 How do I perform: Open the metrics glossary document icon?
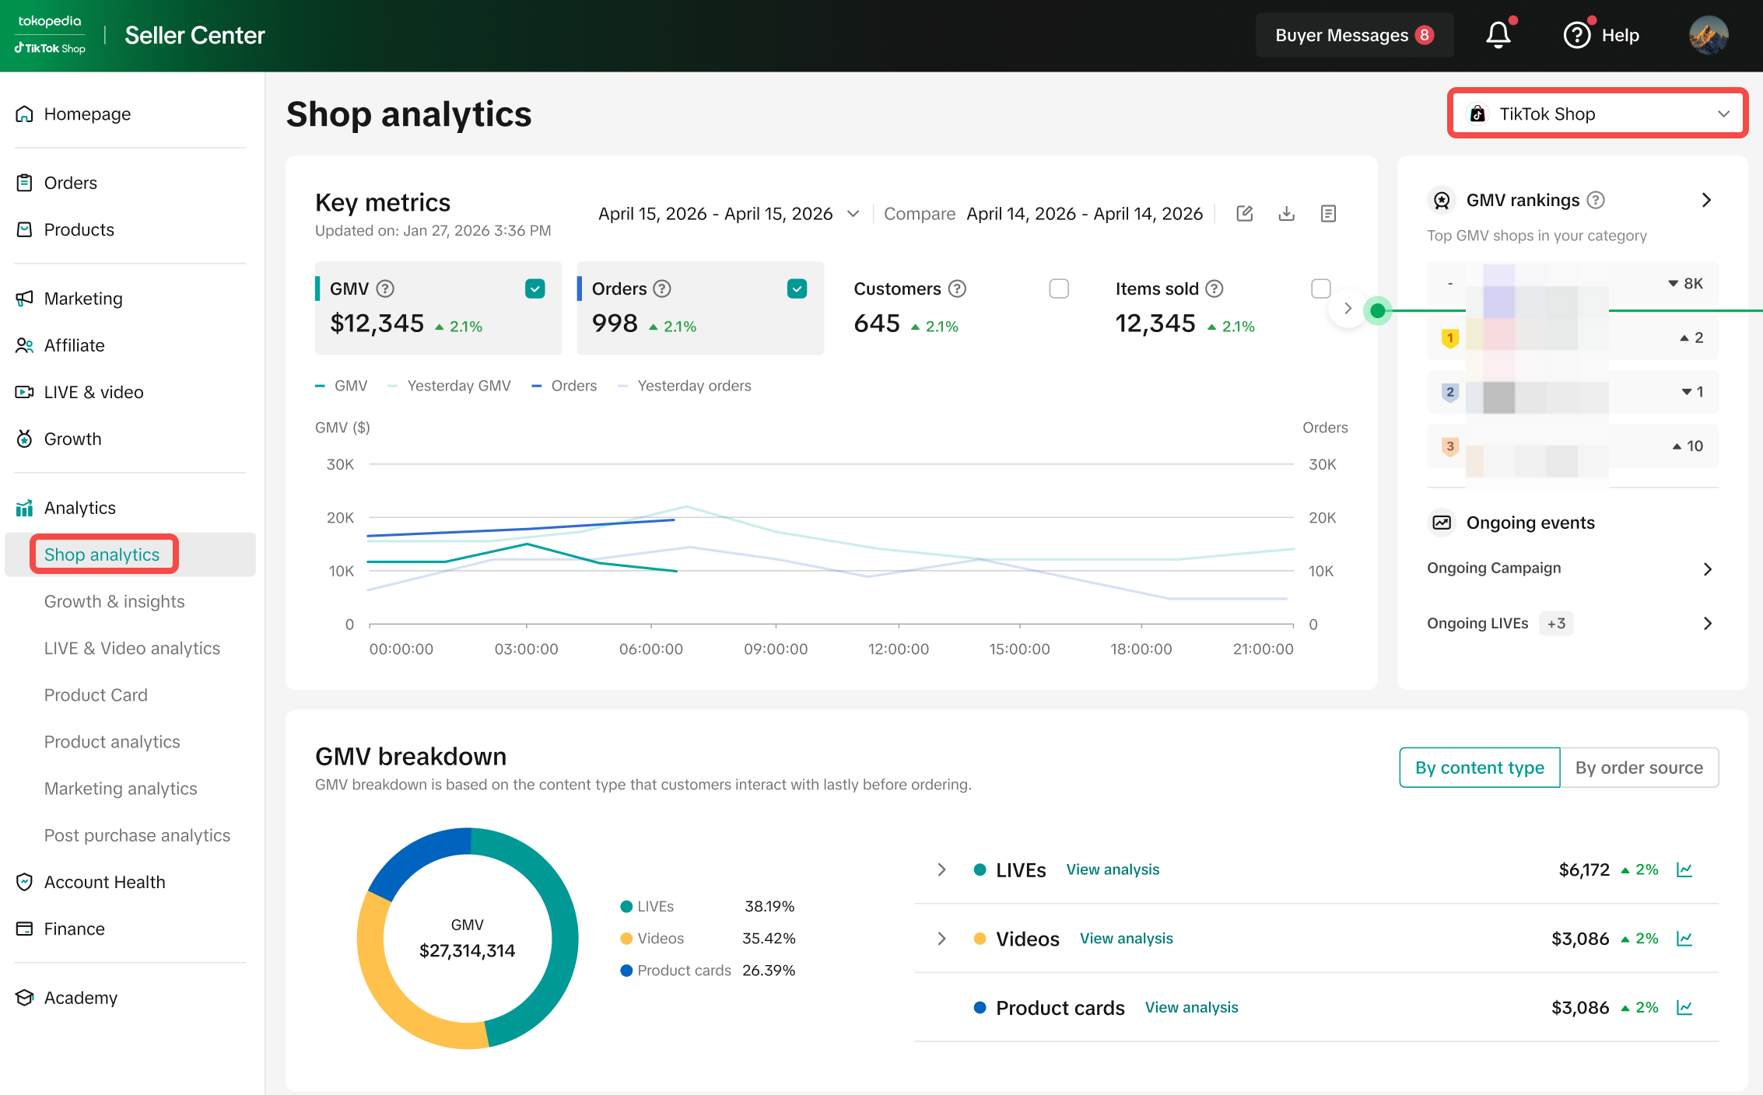[1328, 213]
